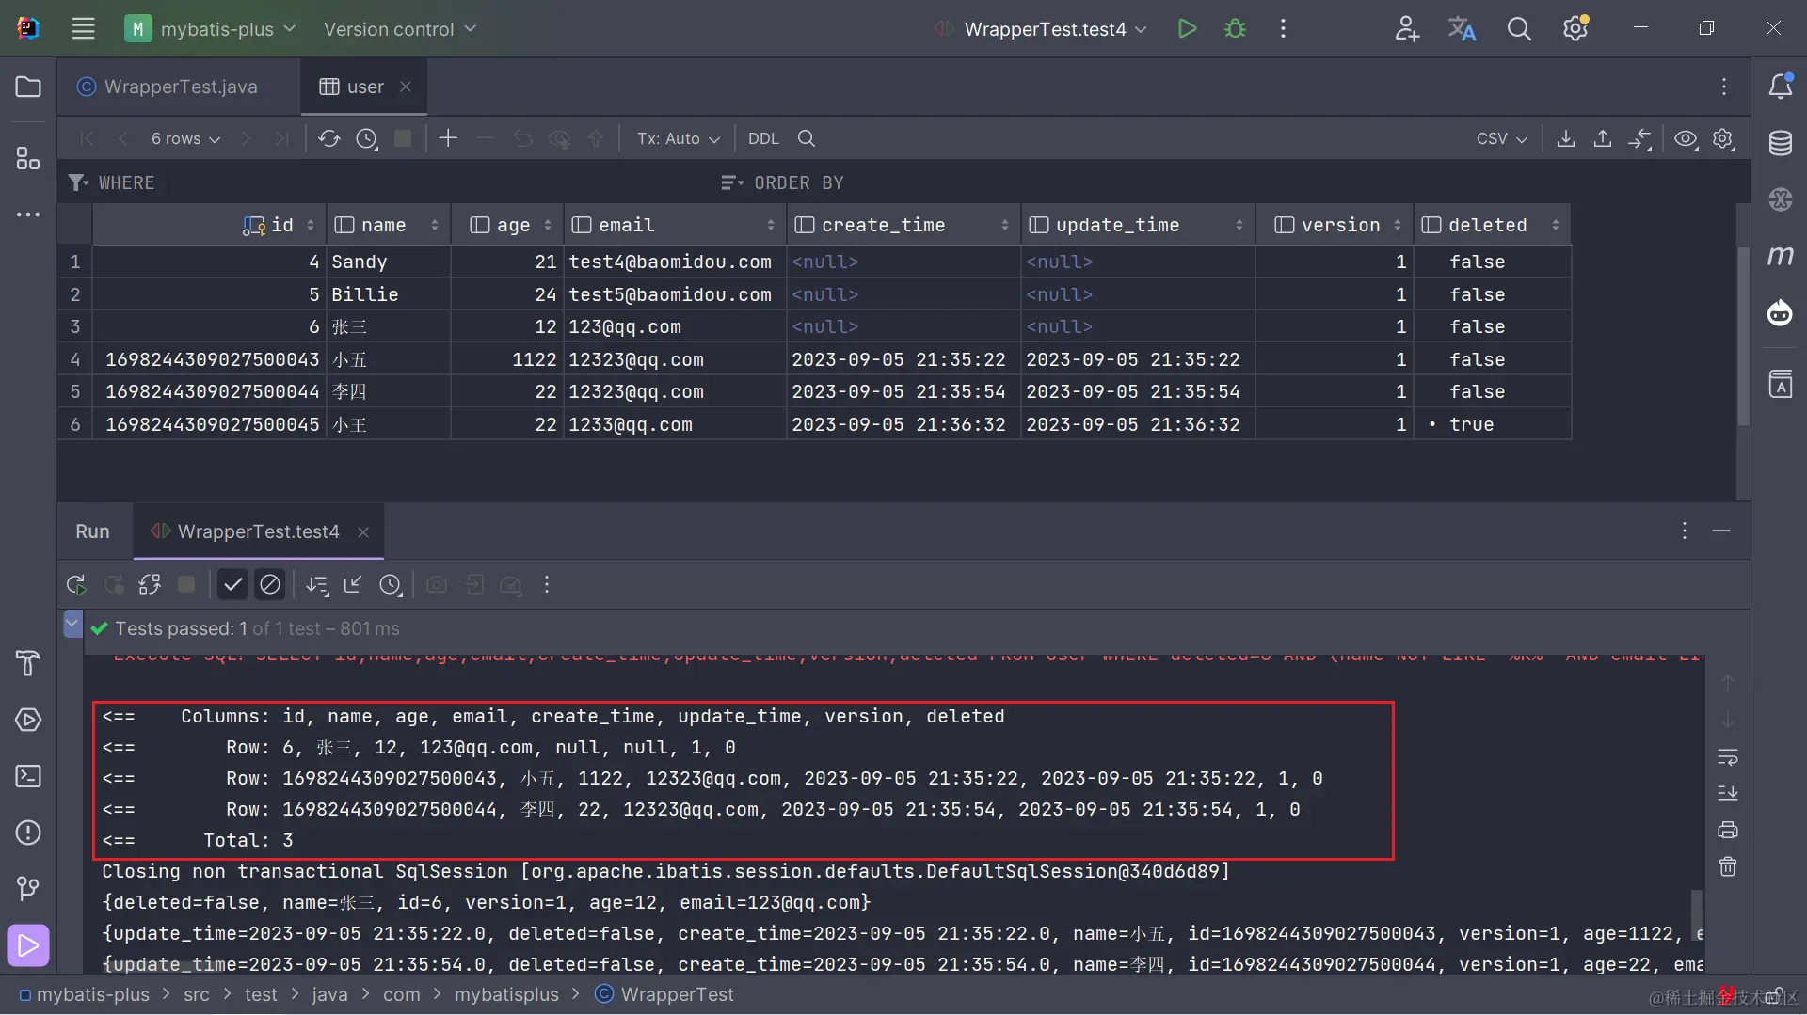Print the console output

point(1728,830)
